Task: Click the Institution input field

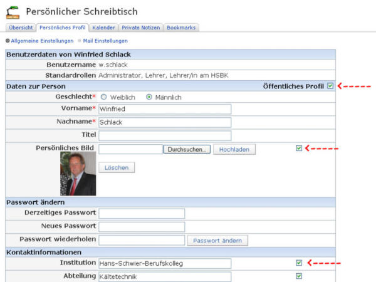Action: point(165,263)
